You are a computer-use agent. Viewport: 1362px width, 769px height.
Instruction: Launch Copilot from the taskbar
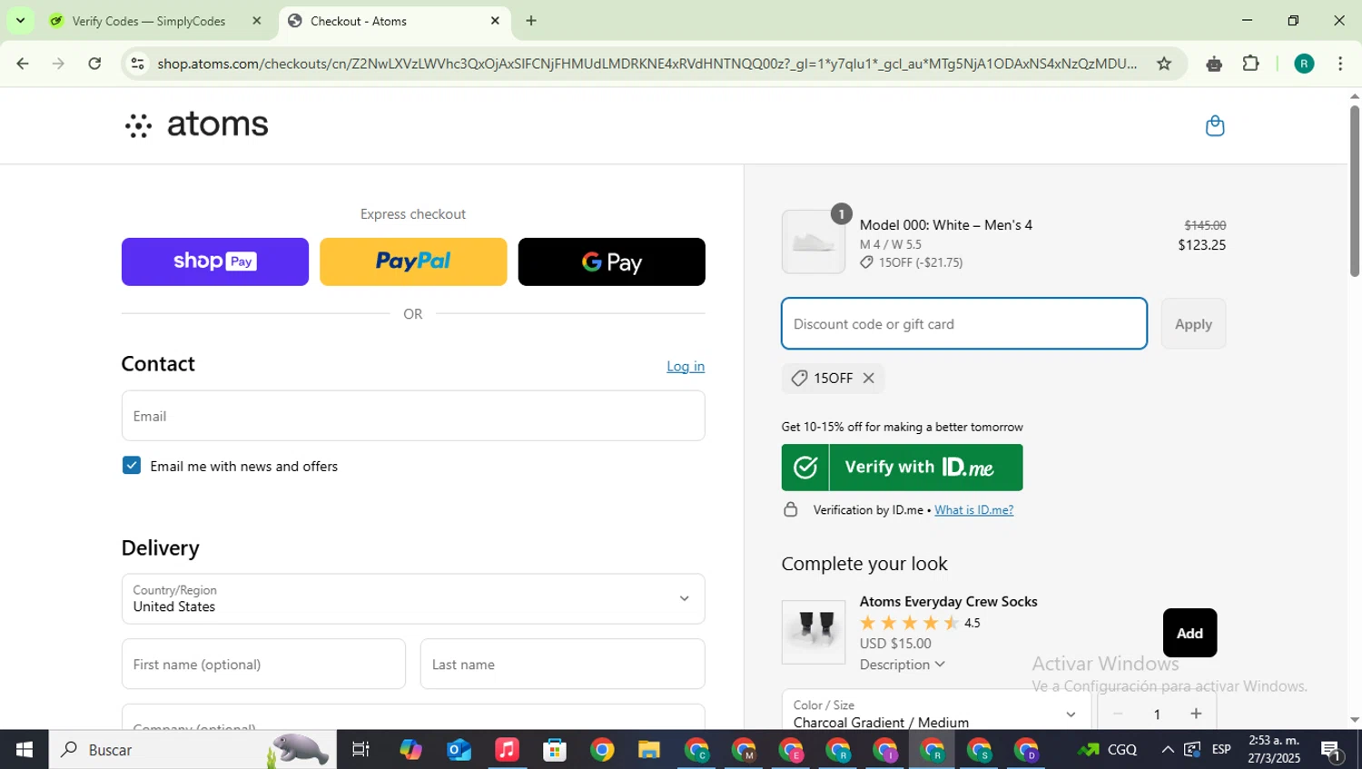point(410,750)
